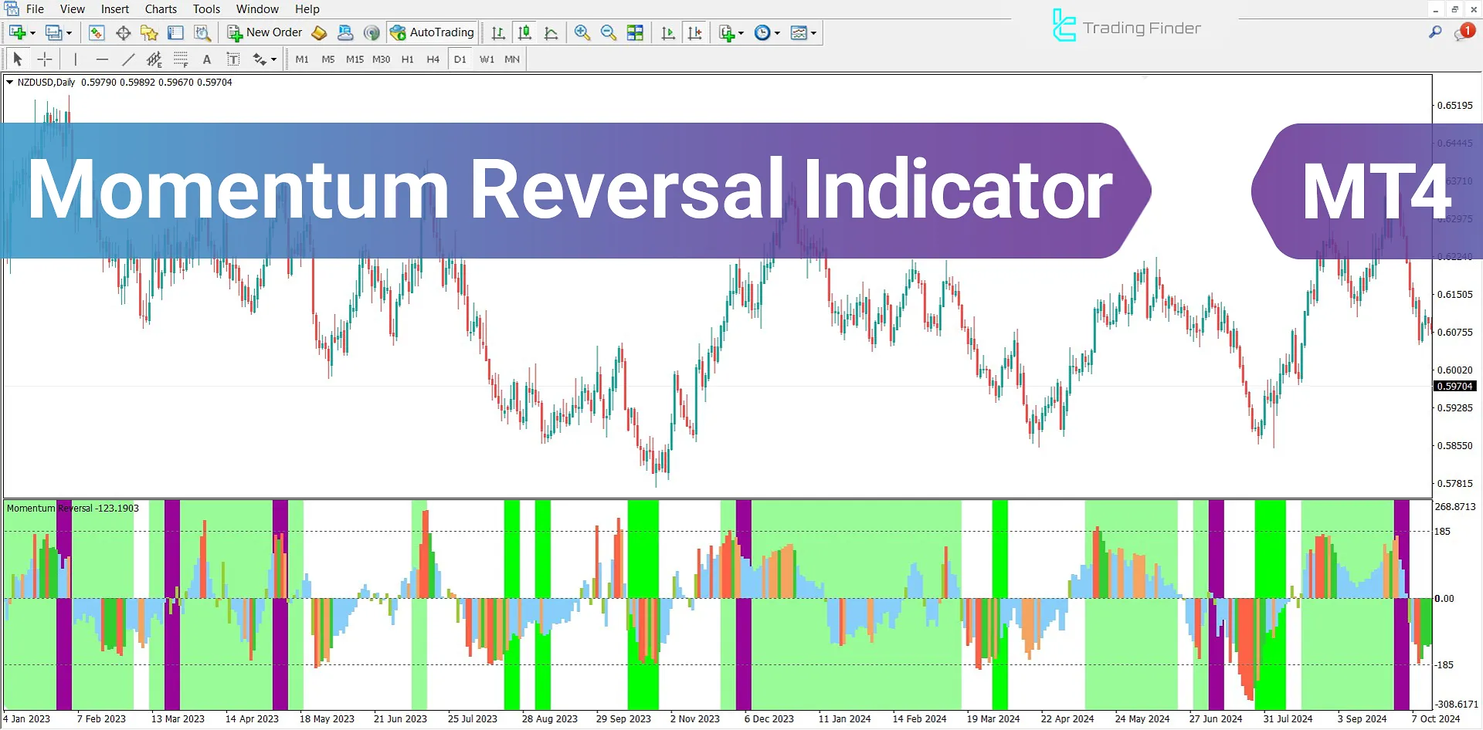This screenshot has height=730, width=1483.
Task: Click the New Order button
Action: [x=265, y=32]
